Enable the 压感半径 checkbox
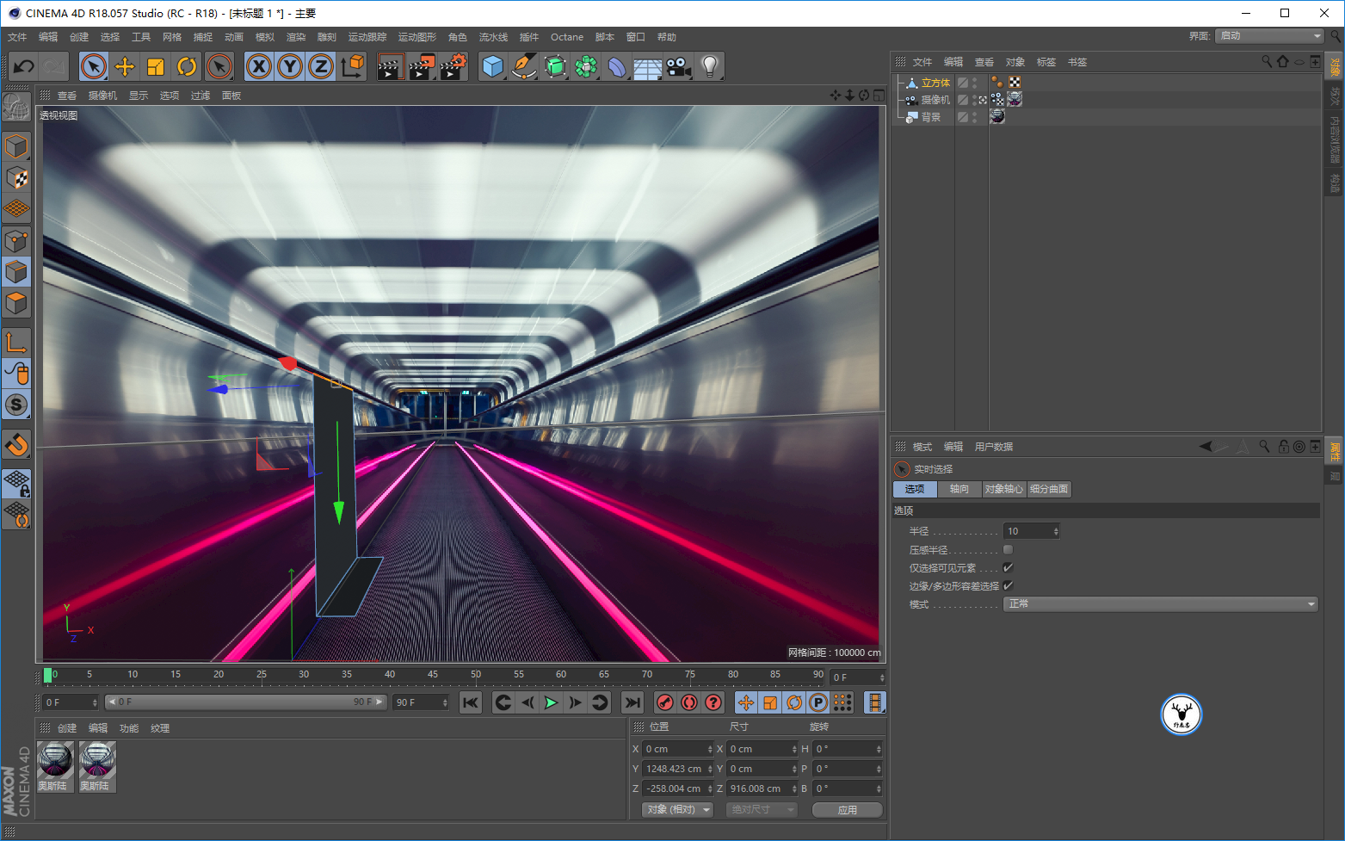The image size is (1345, 841). 1008,550
